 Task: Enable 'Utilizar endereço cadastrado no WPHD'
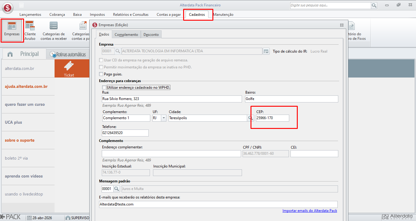(104, 88)
